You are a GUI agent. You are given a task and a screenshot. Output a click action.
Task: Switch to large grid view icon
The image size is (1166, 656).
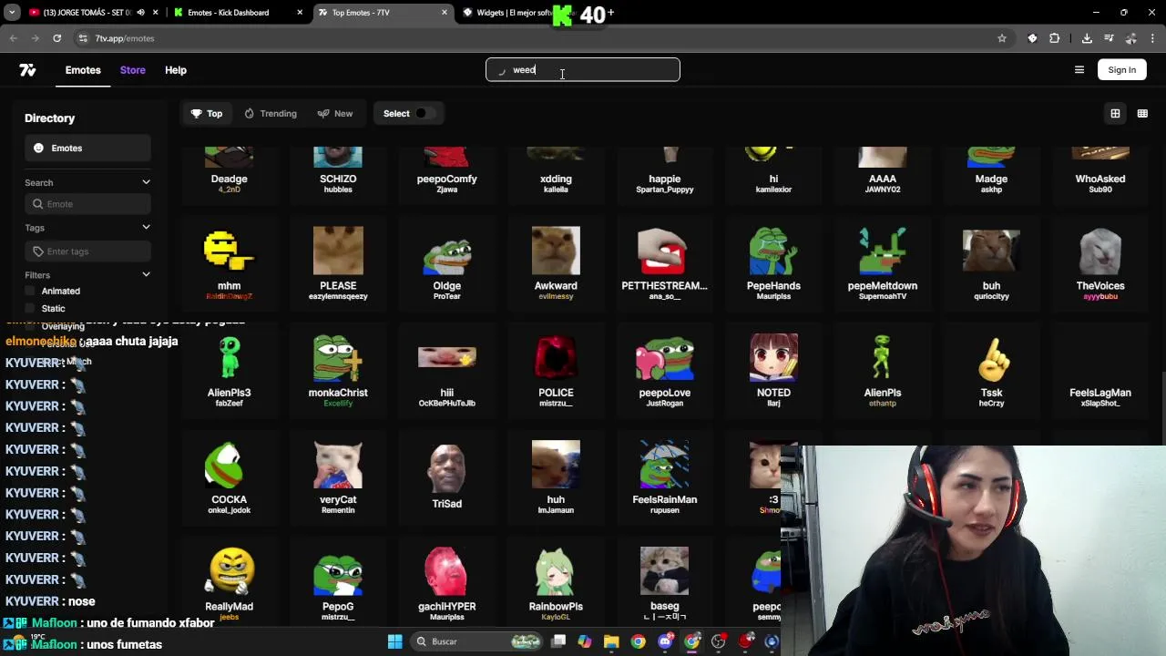pyautogui.click(x=1115, y=114)
